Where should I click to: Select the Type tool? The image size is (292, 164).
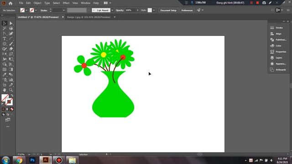(5, 39)
